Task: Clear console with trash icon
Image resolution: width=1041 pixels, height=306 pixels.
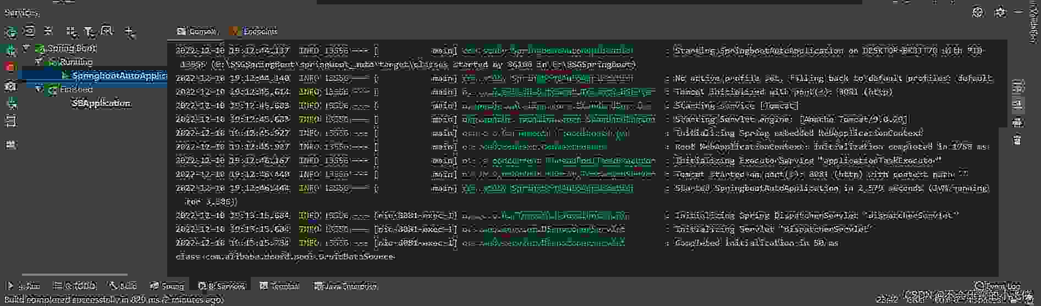Action: pos(1018,140)
